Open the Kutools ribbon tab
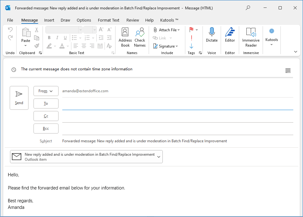This screenshot has height=217, width=303. (x=169, y=20)
